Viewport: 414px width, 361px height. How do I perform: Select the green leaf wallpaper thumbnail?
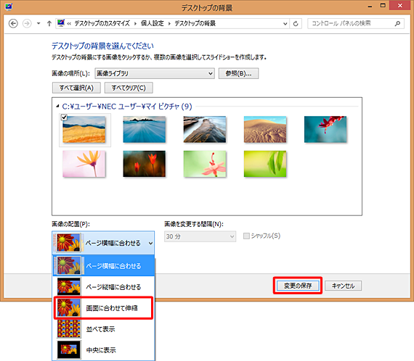[265, 164]
